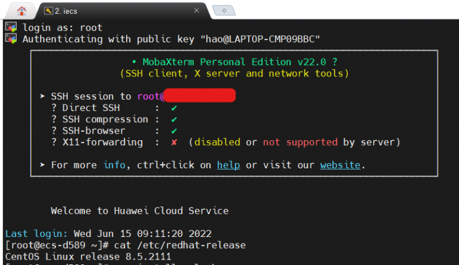Click the SSH-browser green checkmark
The width and height of the screenshot is (459, 265).
174,131
